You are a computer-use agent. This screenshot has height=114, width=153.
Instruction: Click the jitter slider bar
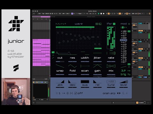tap(98, 61)
